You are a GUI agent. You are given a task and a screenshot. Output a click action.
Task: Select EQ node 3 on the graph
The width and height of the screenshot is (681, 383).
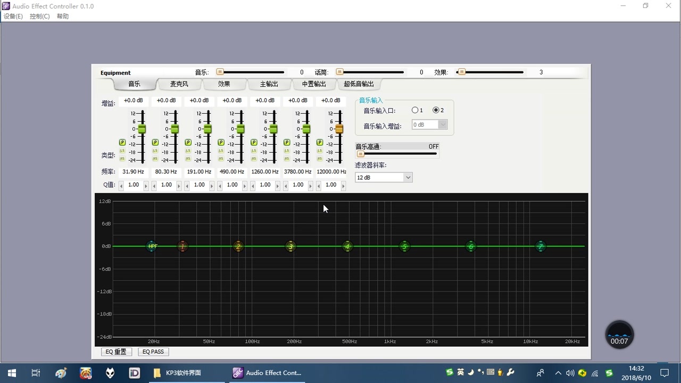pos(290,246)
